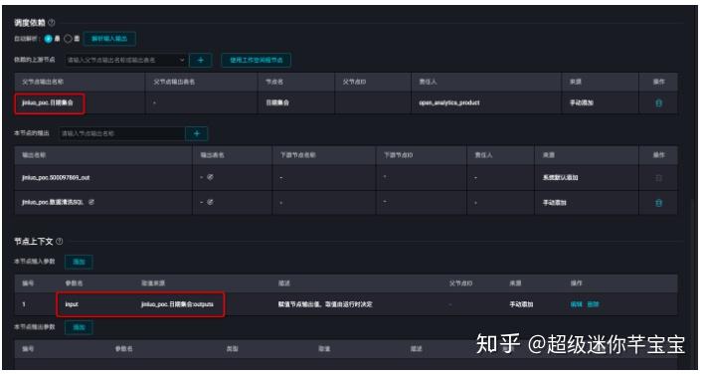Click 添加 for node output parameters
Viewport: 705px width, 374px height.
(79, 327)
